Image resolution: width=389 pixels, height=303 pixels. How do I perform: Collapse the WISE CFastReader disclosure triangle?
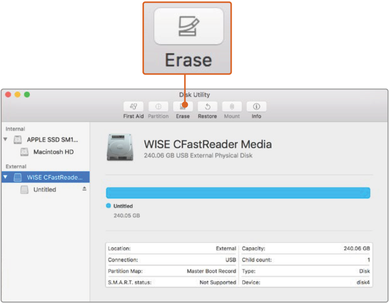tap(5, 177)
